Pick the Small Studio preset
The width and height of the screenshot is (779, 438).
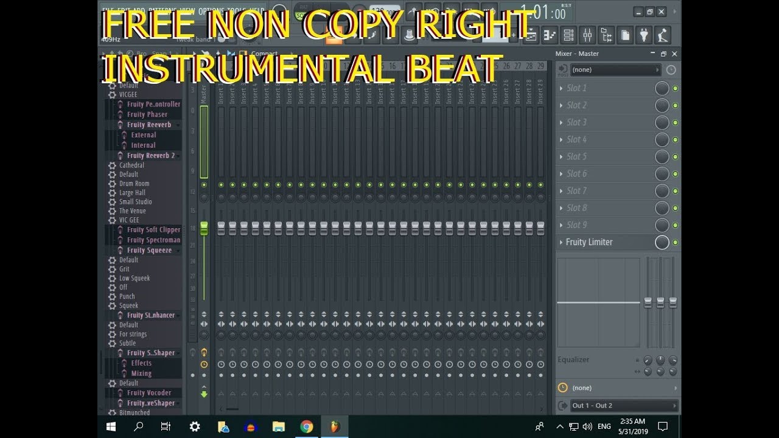point(135,202)
